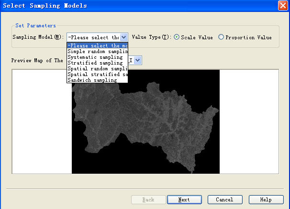Select the '-Please select the model' placeholder entry
The image size is (290, 209).
click(97, 45)
